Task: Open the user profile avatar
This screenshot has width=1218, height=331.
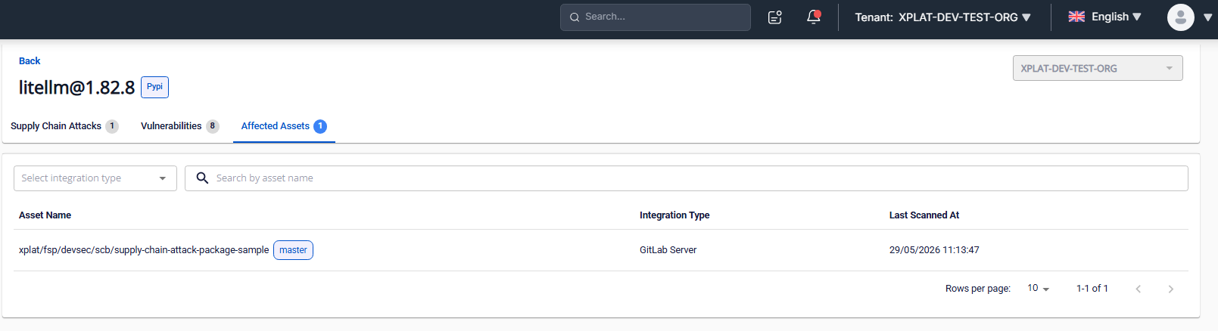Action: (x=1180, y=17)
